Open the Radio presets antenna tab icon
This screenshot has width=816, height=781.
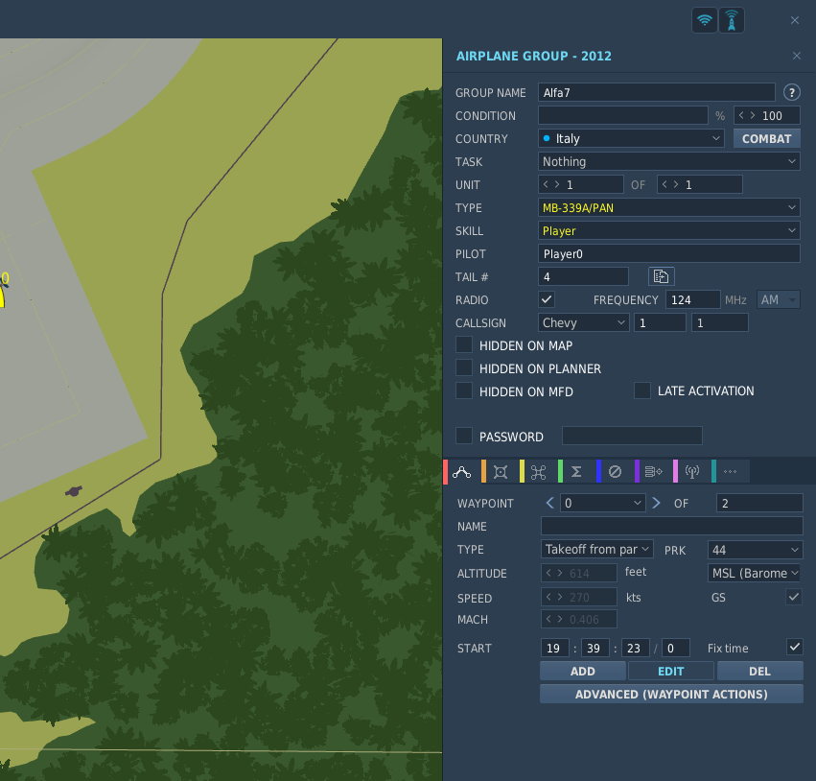tap(691, 472)
